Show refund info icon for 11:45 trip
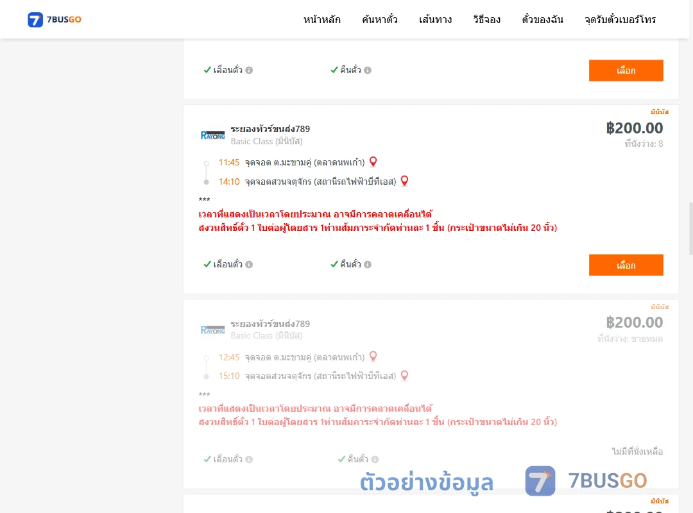The height and width of the screenshot is (513, 693). 368,265
